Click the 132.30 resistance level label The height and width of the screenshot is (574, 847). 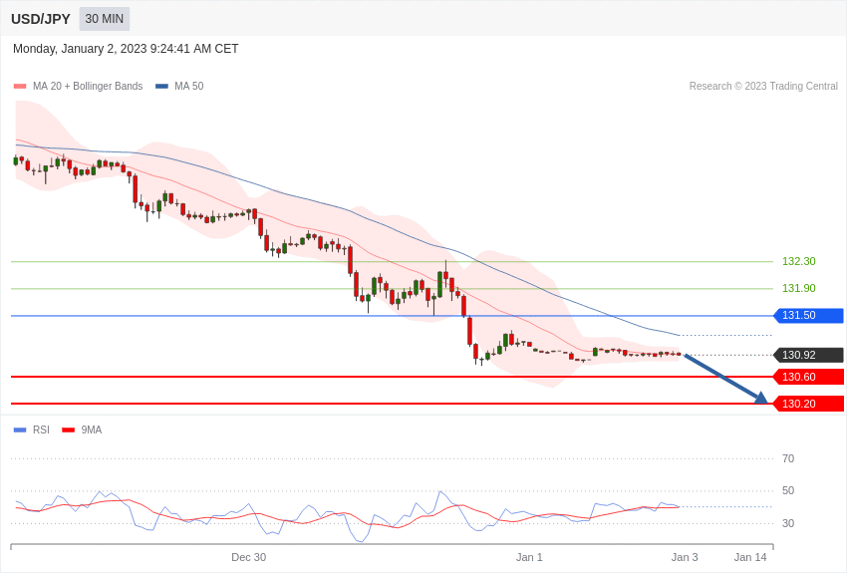coord(798,261)
